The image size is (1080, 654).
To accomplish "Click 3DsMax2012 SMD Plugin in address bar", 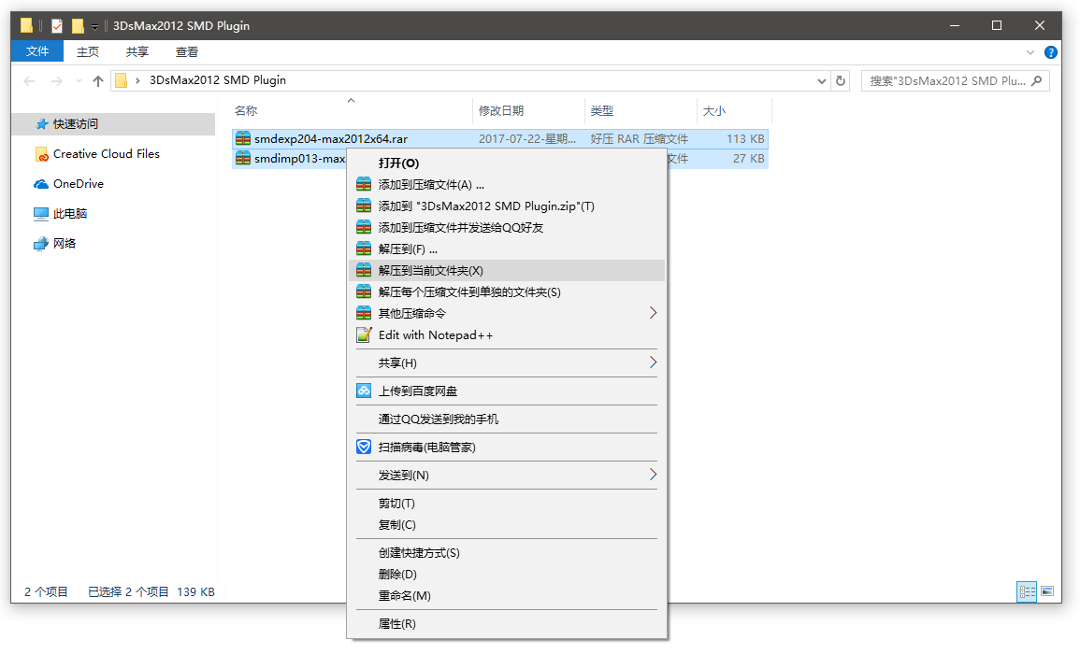I will click(218, 79).
